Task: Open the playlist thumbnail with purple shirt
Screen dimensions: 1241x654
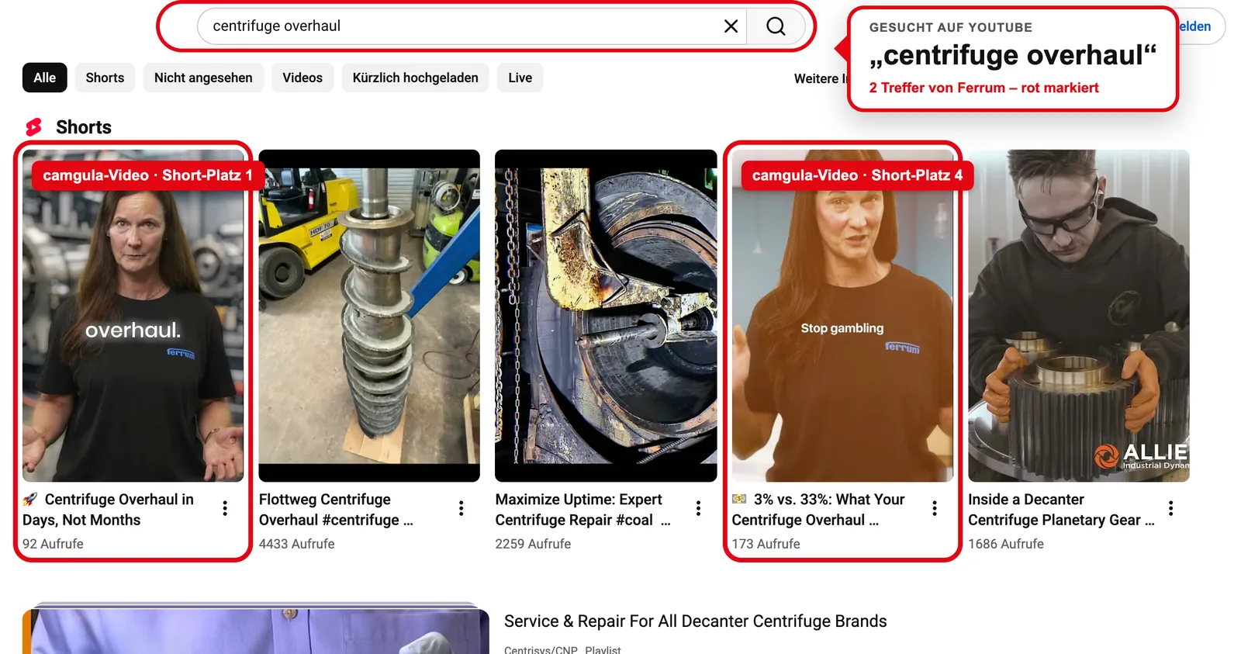Action: point(256,629)
